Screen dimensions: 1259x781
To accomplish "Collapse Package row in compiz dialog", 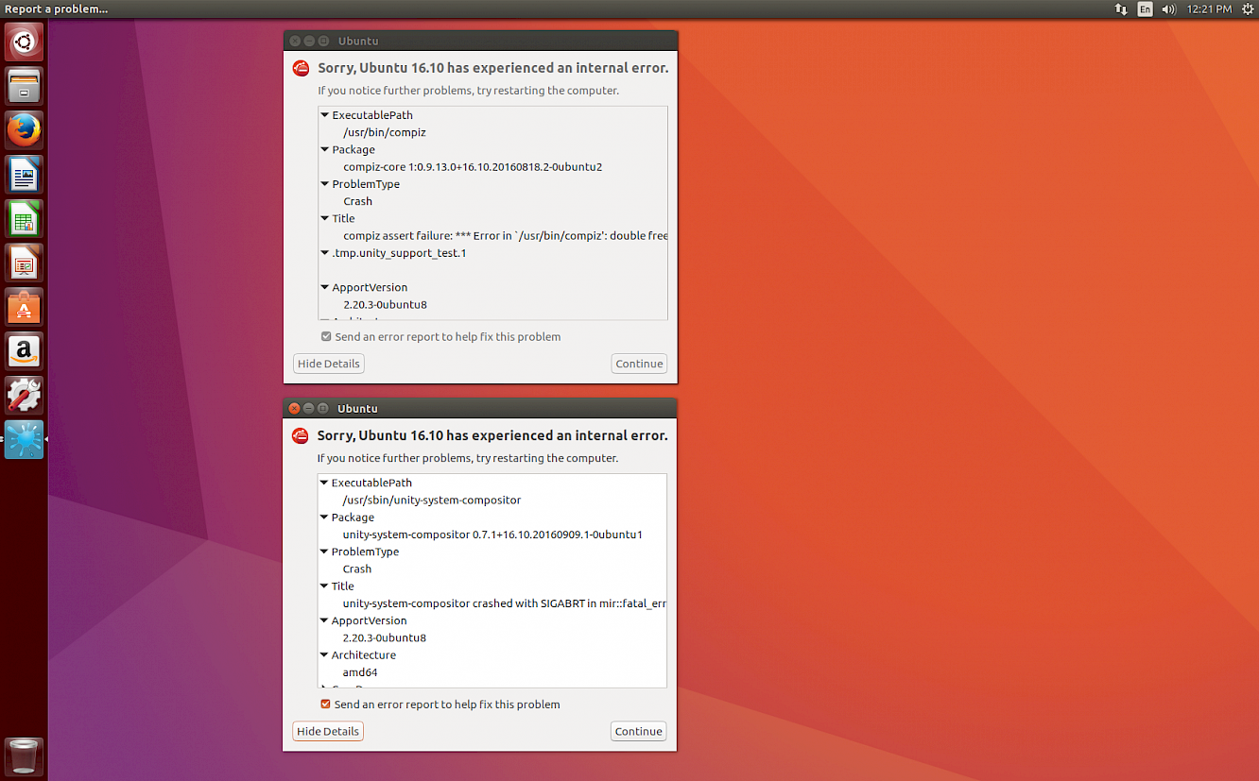I will (324, 149).
